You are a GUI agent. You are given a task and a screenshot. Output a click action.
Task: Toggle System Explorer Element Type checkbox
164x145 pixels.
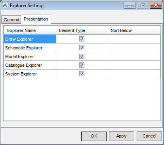coord(82,74)
